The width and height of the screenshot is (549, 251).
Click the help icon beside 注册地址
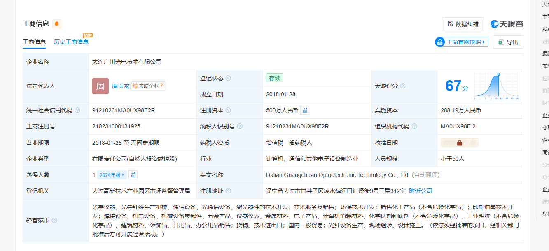point(228,191)
